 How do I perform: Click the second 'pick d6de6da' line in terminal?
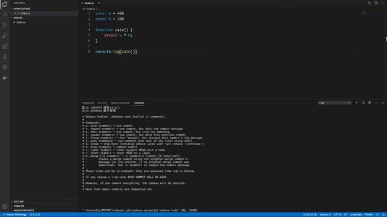click(99, 111)
